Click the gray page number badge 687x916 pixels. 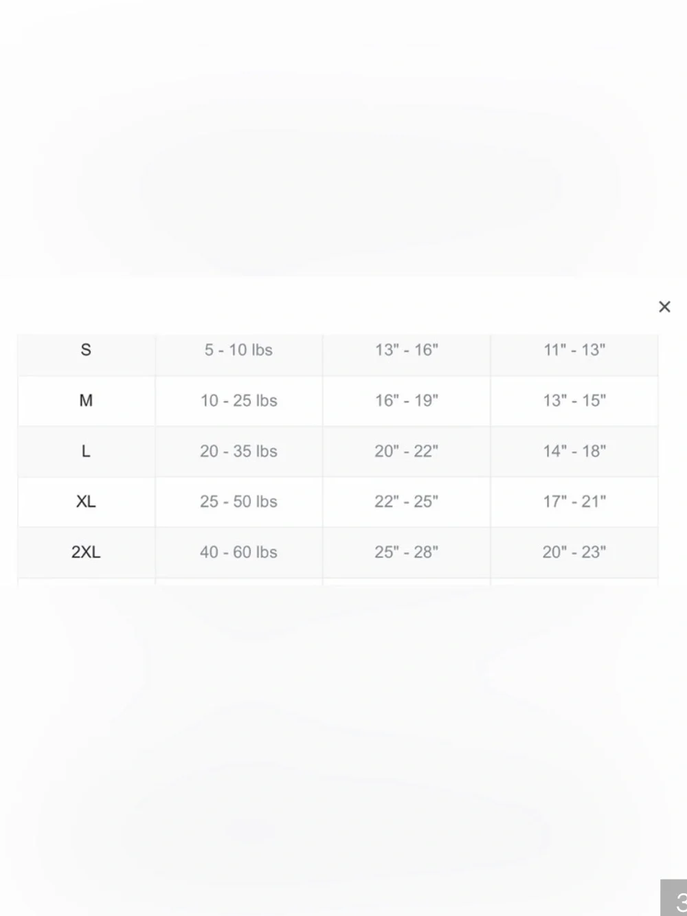tap(674, 897)
